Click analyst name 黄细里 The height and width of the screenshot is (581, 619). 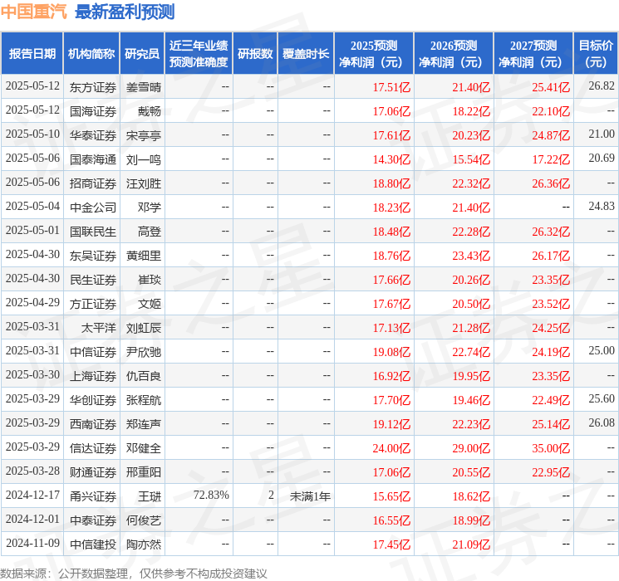coord(143,256)
